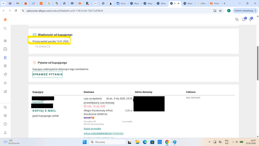Screen dimensions: 259x146
Task: Click KOPIUJ E-MAIL to copy buyer email
Action: [x=44, y=111]
